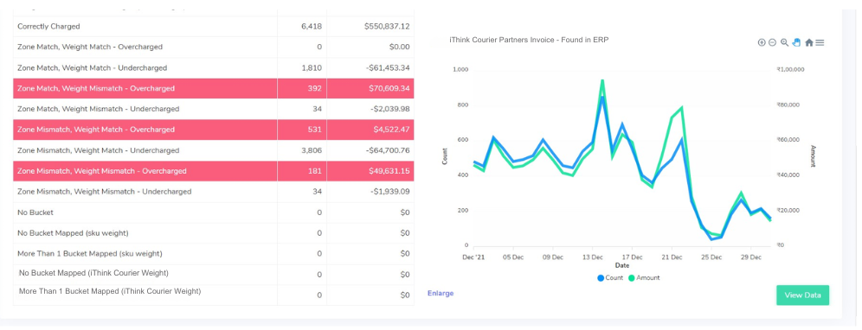Click the 25 Dec date axis label

pos(711,257)
